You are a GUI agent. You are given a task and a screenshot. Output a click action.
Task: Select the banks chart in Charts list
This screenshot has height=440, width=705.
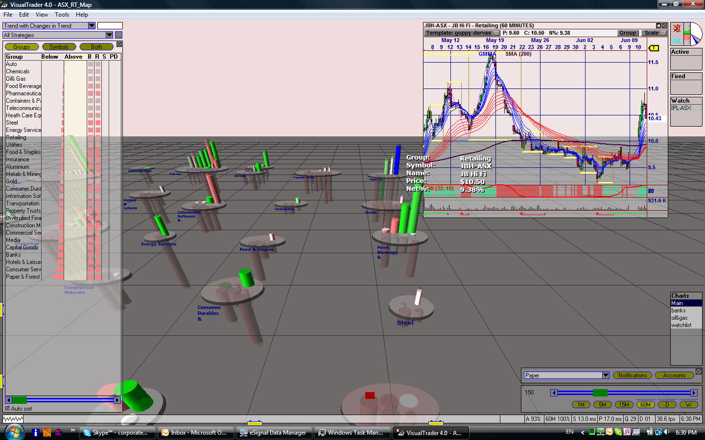coord(686,310)
